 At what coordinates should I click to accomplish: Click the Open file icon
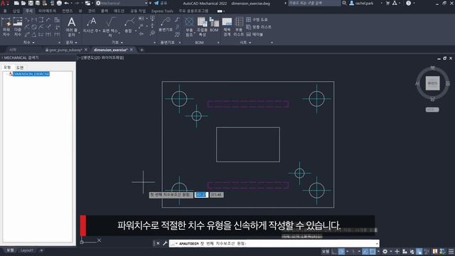23,3
